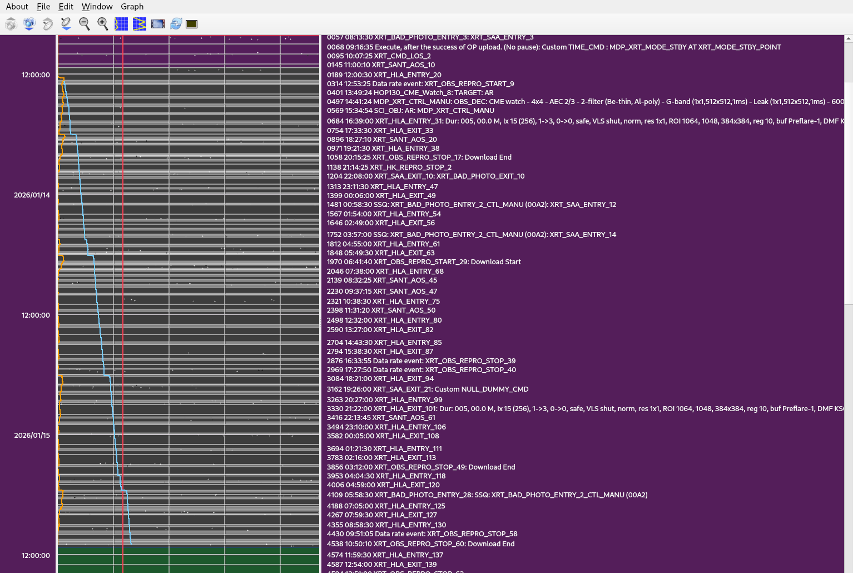Viewport: 853px width, 573px height.
Task: Open the film strip movie icon
Action: point(158,24)
